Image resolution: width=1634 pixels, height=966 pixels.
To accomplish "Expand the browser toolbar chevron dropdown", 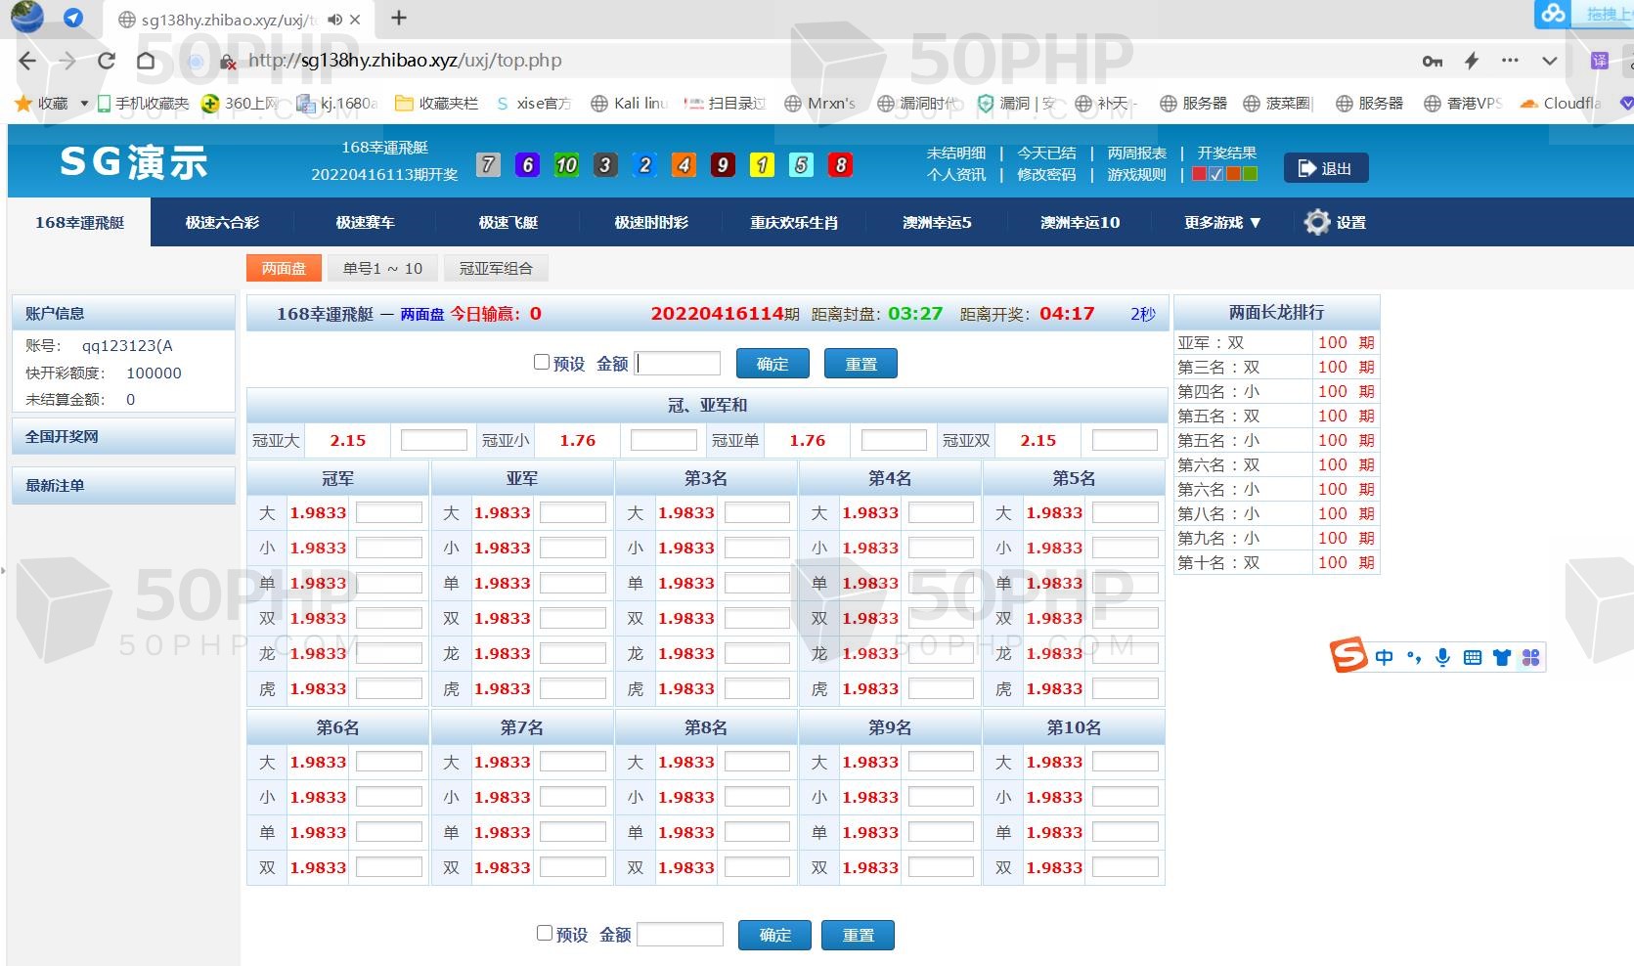I will 1549,61.
